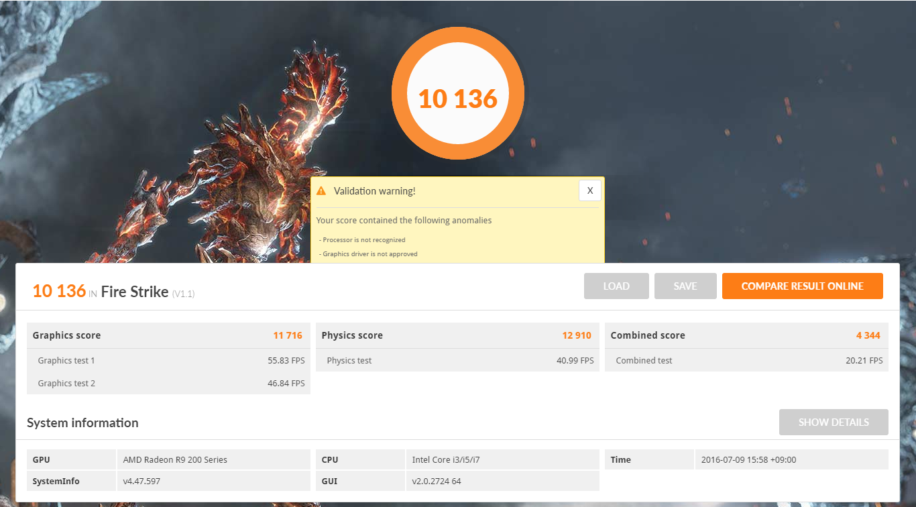Select the CPU field Intel Core i3/i5/i7
The width and height of the screenshot is (916, 507).
[445, 459]
